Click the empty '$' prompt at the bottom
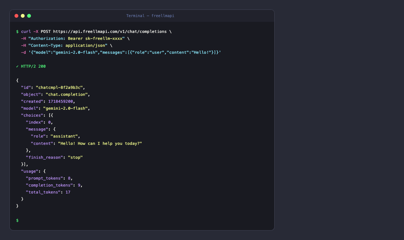Image resolution: width=404 pixels, height=240 pixels. [17, 220]
